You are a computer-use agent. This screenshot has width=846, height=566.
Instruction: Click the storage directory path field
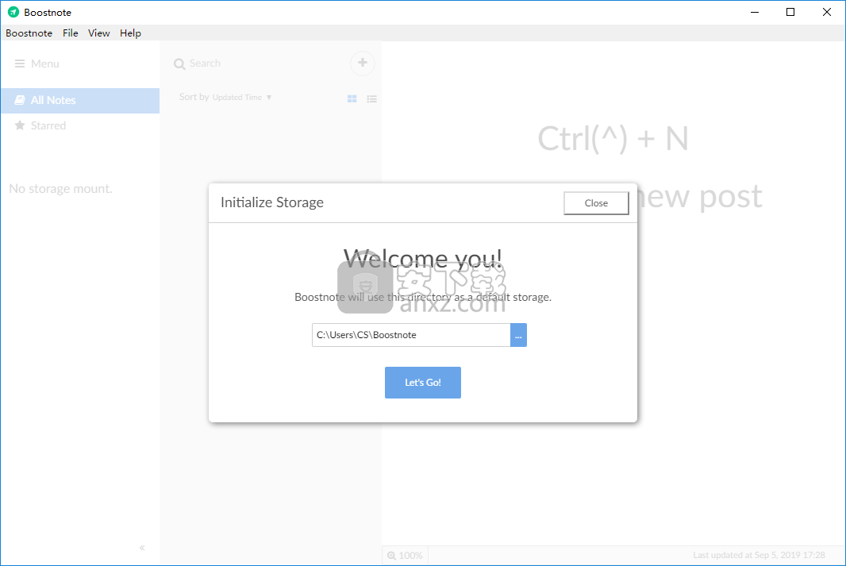pyautogui.click(x=411, y=335)
